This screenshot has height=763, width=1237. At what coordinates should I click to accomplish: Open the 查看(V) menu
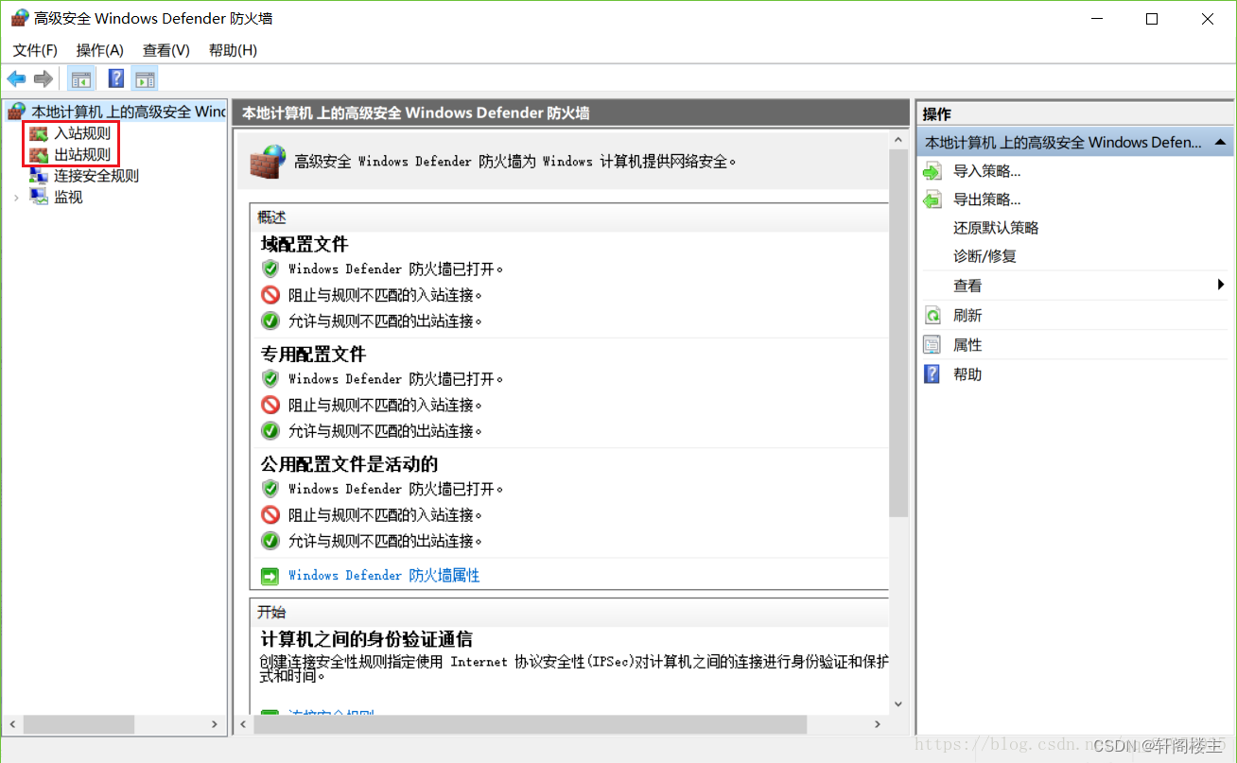click(166, 50)
